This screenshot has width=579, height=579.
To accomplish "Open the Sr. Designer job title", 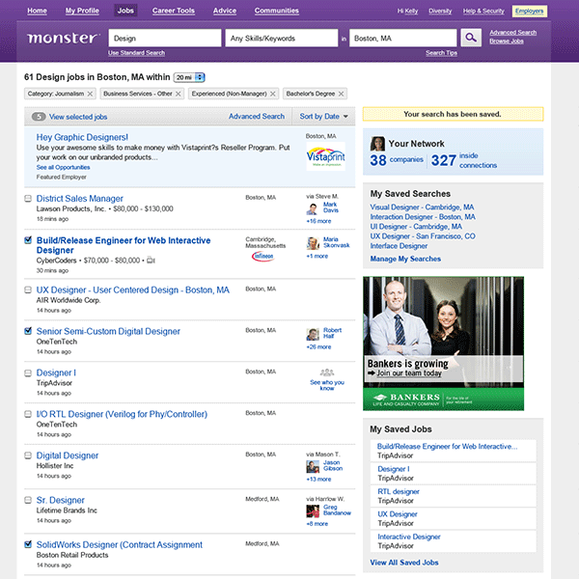I will [x=60, y=500].
